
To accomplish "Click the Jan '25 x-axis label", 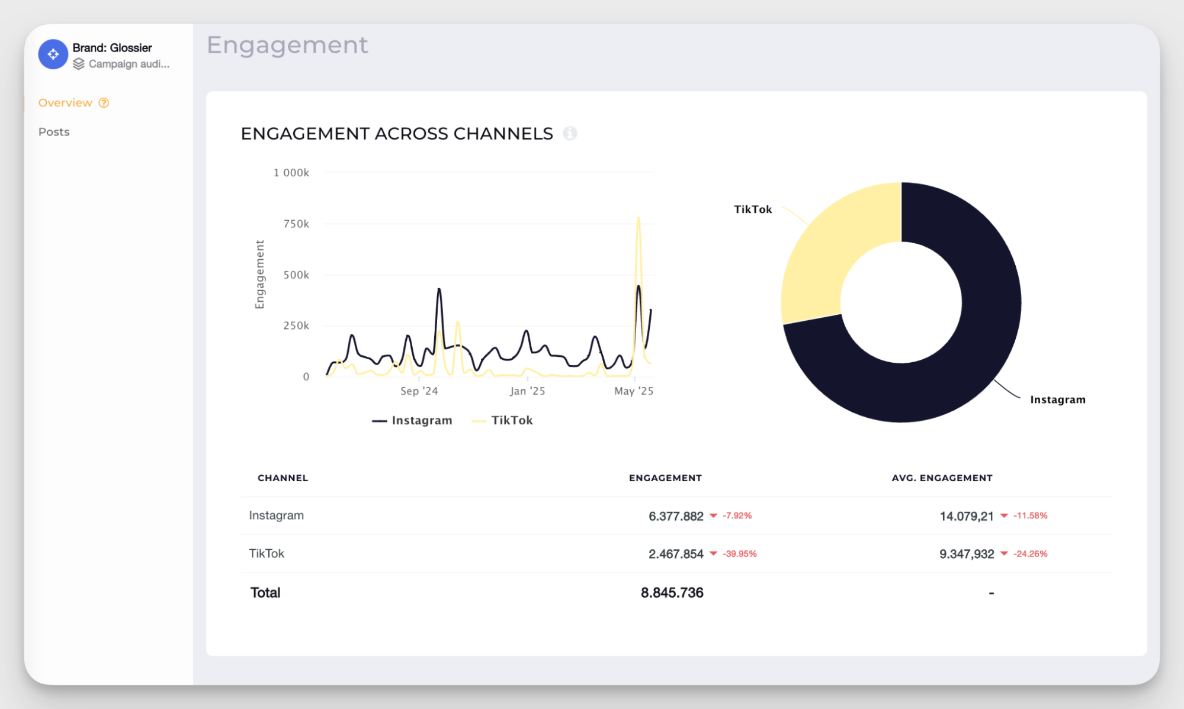I will 527,391.
